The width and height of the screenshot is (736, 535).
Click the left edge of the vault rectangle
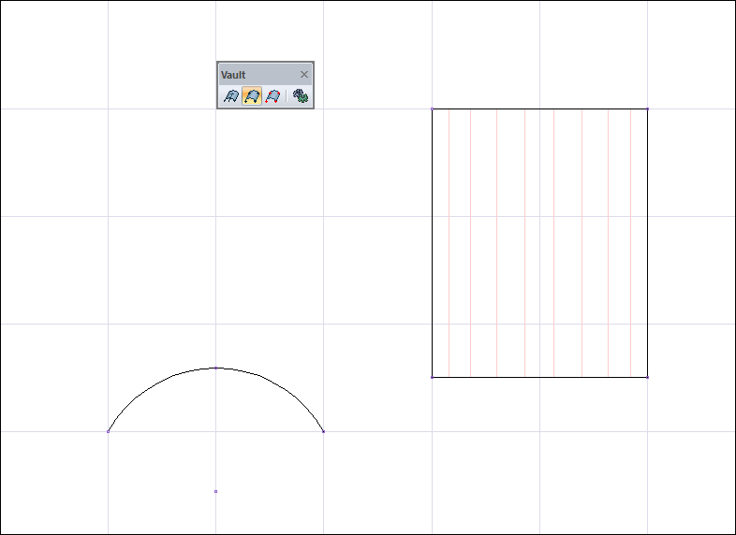click(433, 243)
